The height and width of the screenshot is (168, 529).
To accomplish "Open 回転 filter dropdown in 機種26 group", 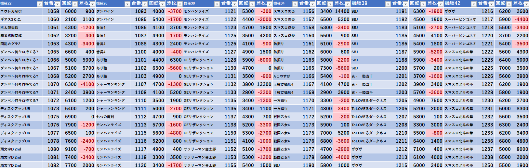I will (x=162, y=4).
